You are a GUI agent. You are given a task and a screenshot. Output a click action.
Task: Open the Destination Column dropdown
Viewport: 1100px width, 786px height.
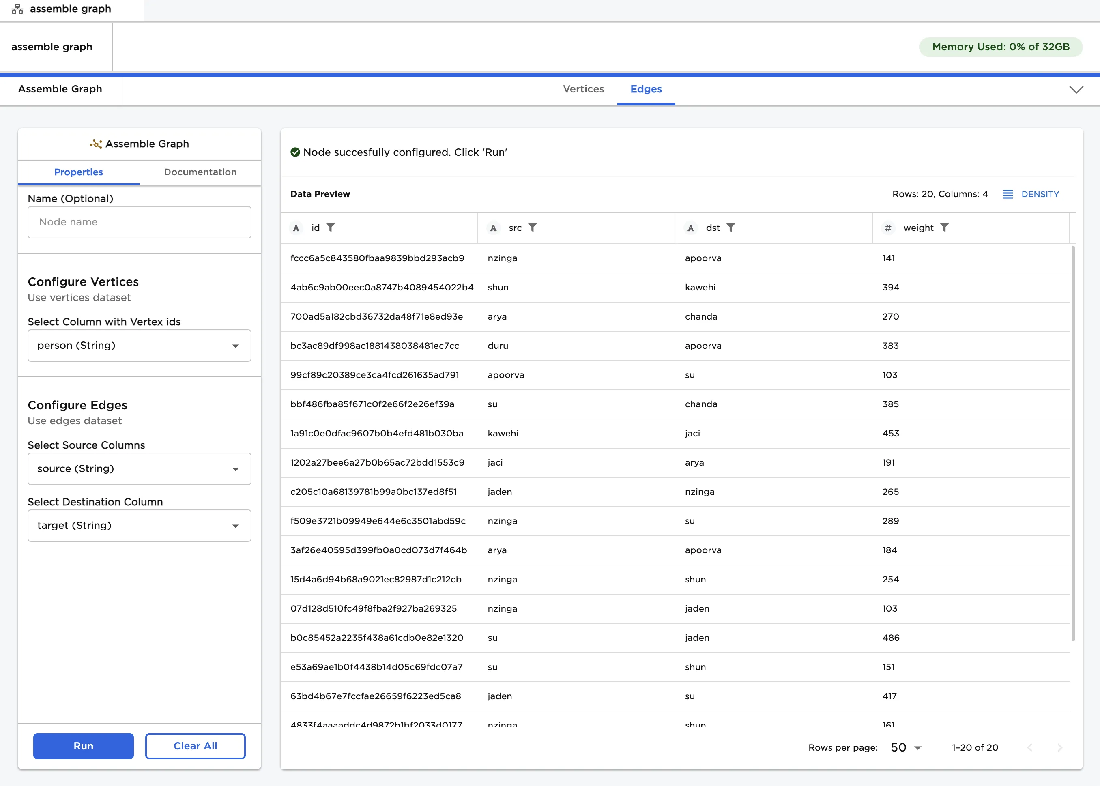coord(140,525)
